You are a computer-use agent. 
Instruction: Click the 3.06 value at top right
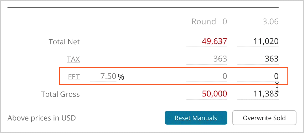[x=271, y=22]
